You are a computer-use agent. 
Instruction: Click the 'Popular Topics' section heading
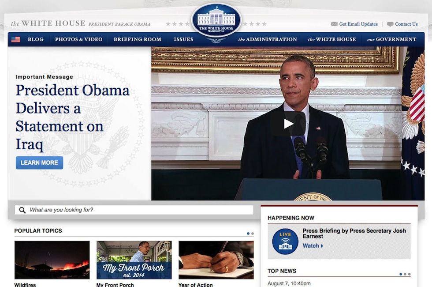[38, 230]
